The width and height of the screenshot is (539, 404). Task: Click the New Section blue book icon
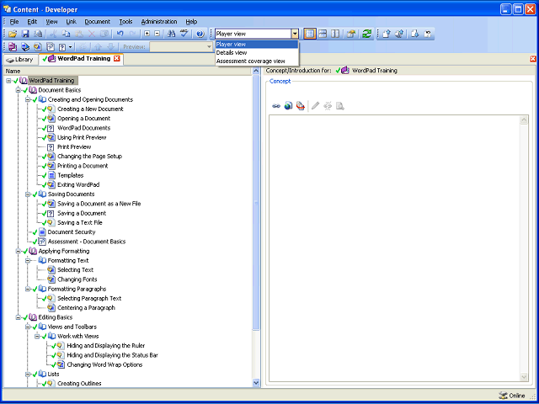pos(25,46)
